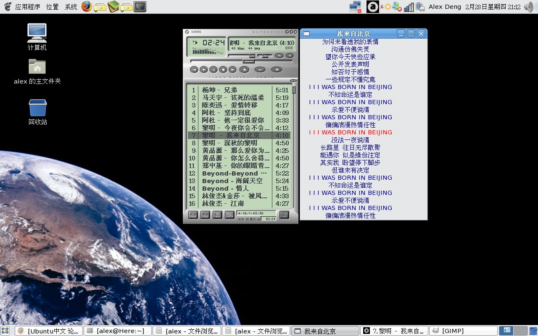Click the date and time clock in panel

pyautogui.click(x=493, y=7)
